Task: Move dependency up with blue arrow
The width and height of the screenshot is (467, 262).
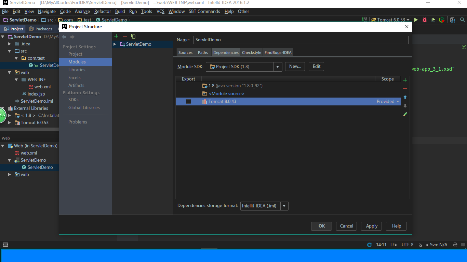Action: click(x=405, y=97)
